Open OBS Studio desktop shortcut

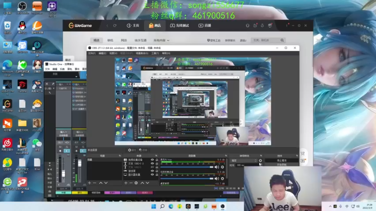point(22,8)
